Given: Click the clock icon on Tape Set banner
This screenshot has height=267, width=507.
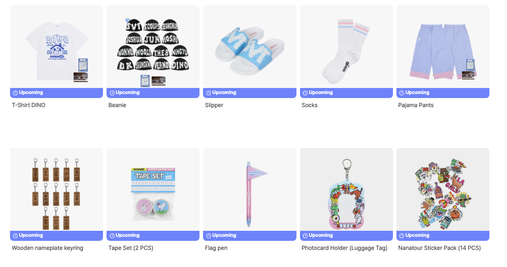Looking at the screenshot, I should pyautogui.click(x=112, y=236).
